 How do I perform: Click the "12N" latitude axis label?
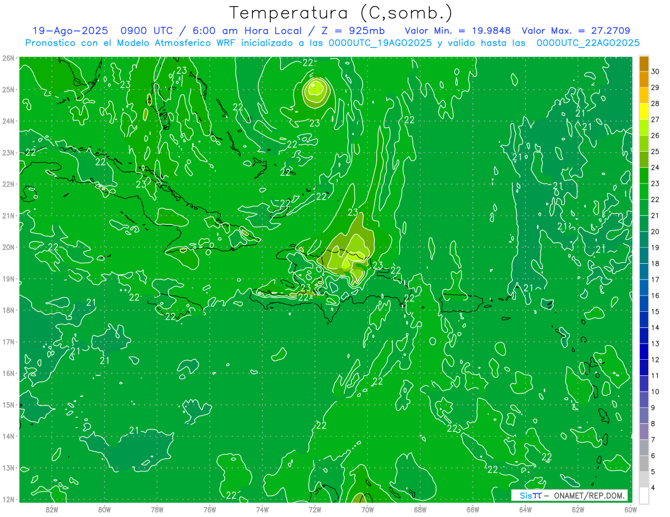(x=8, y=499)
